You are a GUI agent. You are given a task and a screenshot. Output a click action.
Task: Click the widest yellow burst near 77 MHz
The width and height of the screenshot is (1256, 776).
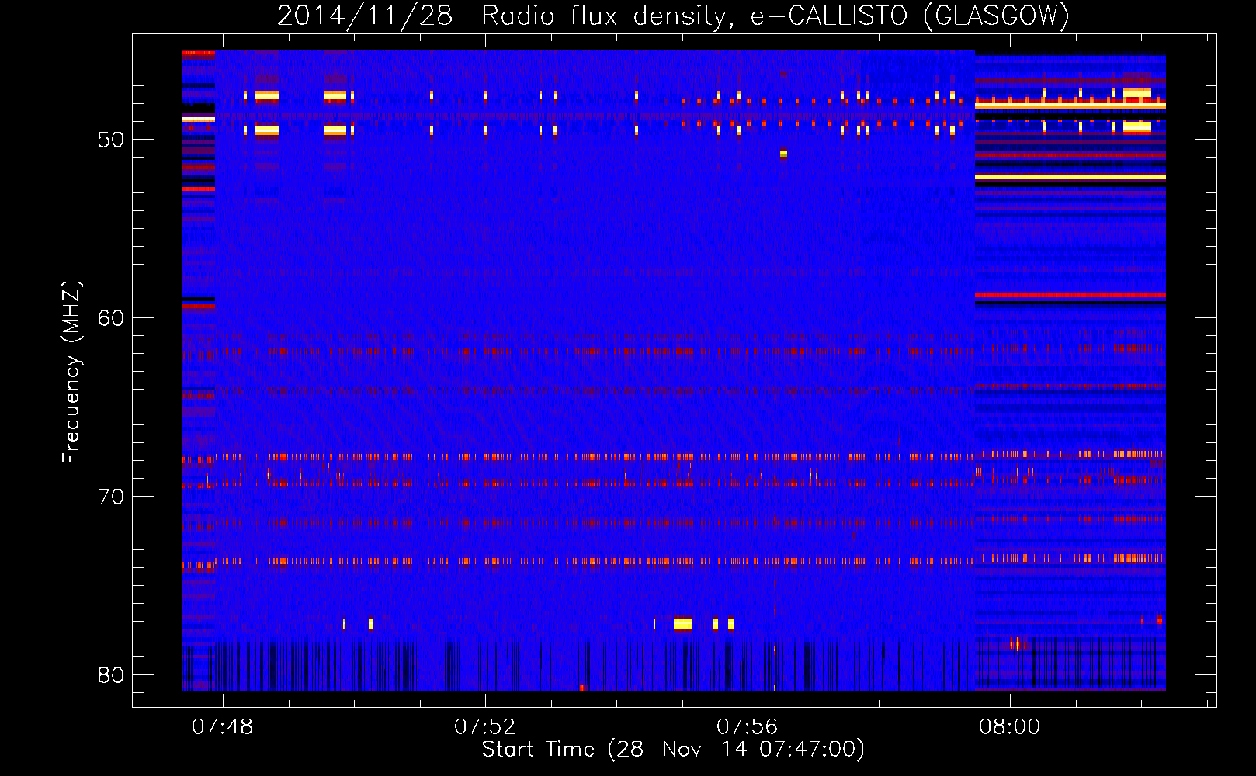click(683, 624)
